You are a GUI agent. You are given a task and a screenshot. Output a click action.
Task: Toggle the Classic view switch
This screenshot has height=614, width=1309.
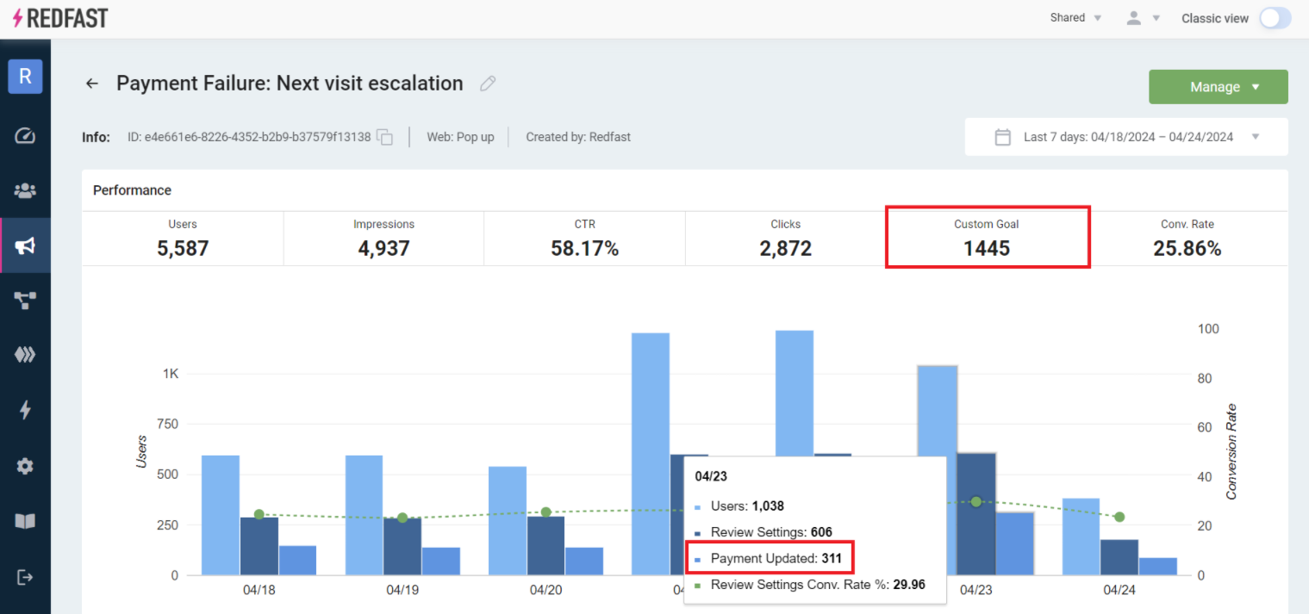point(1275,18)
